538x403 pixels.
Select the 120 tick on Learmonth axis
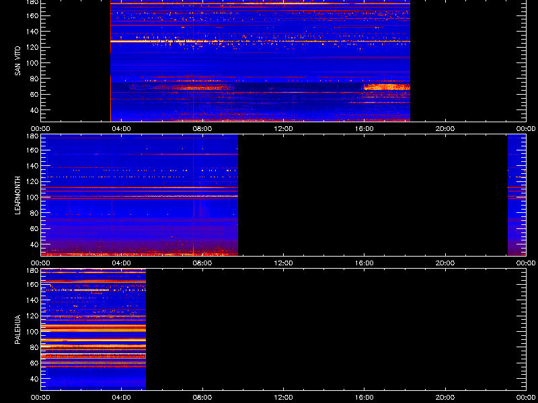pos(33,181)
